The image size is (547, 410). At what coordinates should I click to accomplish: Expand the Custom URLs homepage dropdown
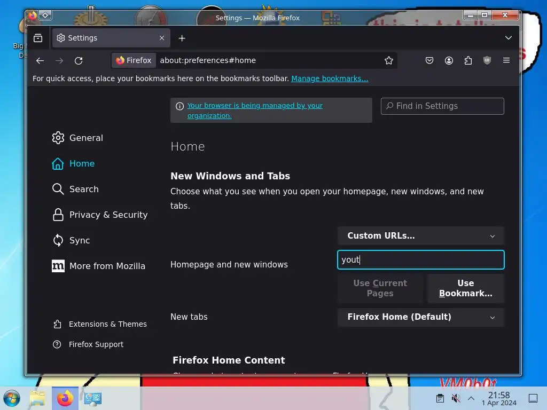pos(421,235)
